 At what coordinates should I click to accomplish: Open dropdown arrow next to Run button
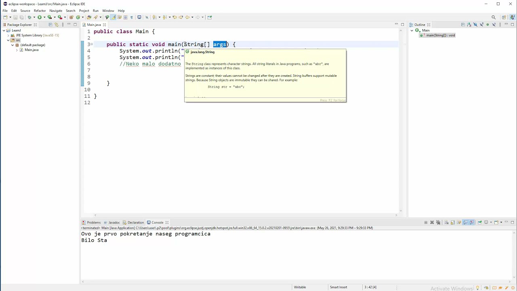click(x=44, y=17)
